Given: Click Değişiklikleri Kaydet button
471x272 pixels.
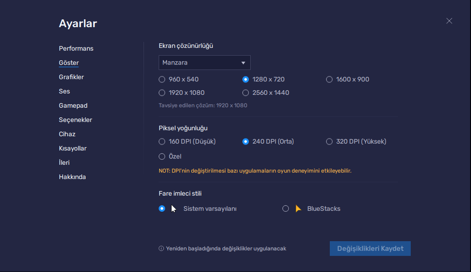Looking at the screenshot, I should [370, 249].
